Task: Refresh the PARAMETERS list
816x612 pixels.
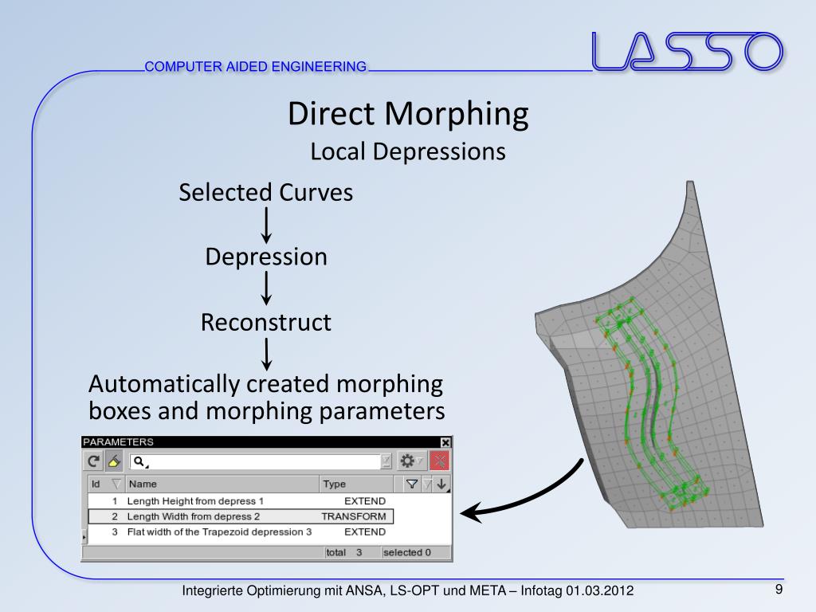Action: tap(94, 461)
